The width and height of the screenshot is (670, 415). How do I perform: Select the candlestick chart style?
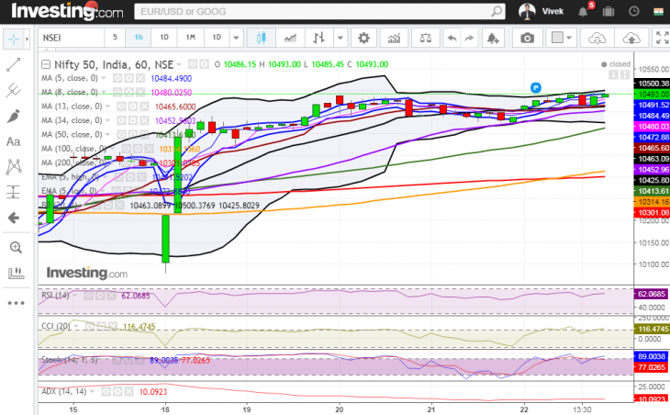coord(261,38)
